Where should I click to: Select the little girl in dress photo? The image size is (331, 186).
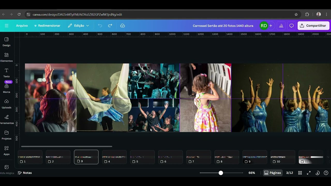coord(205,98)
